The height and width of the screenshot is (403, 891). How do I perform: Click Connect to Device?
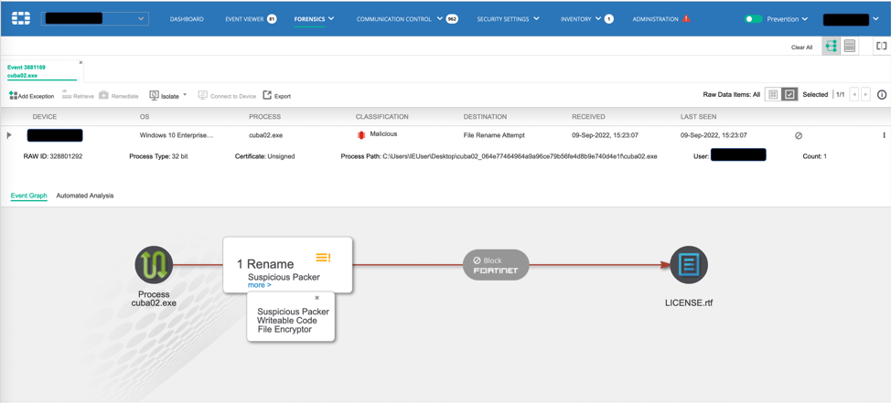[227, 96]
